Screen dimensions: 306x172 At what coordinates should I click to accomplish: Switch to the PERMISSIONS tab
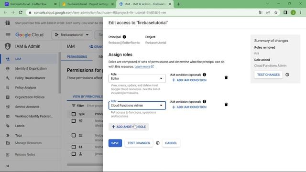[x=77, y=57]
